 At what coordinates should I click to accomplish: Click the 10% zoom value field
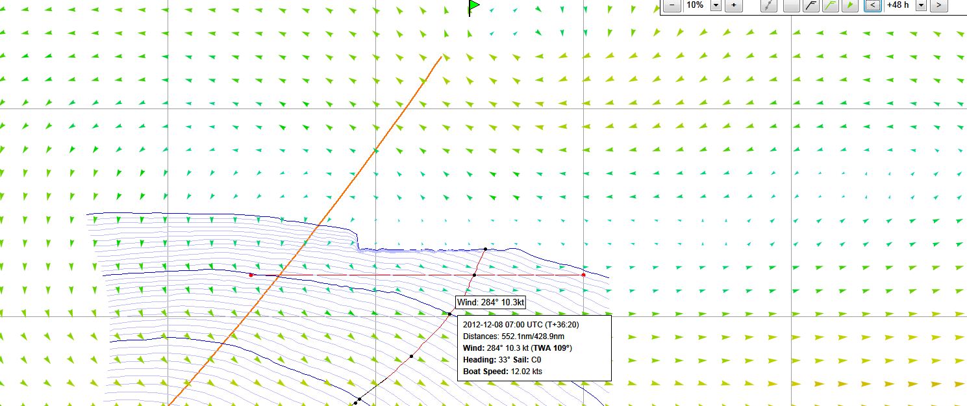(x=695, y=5)
